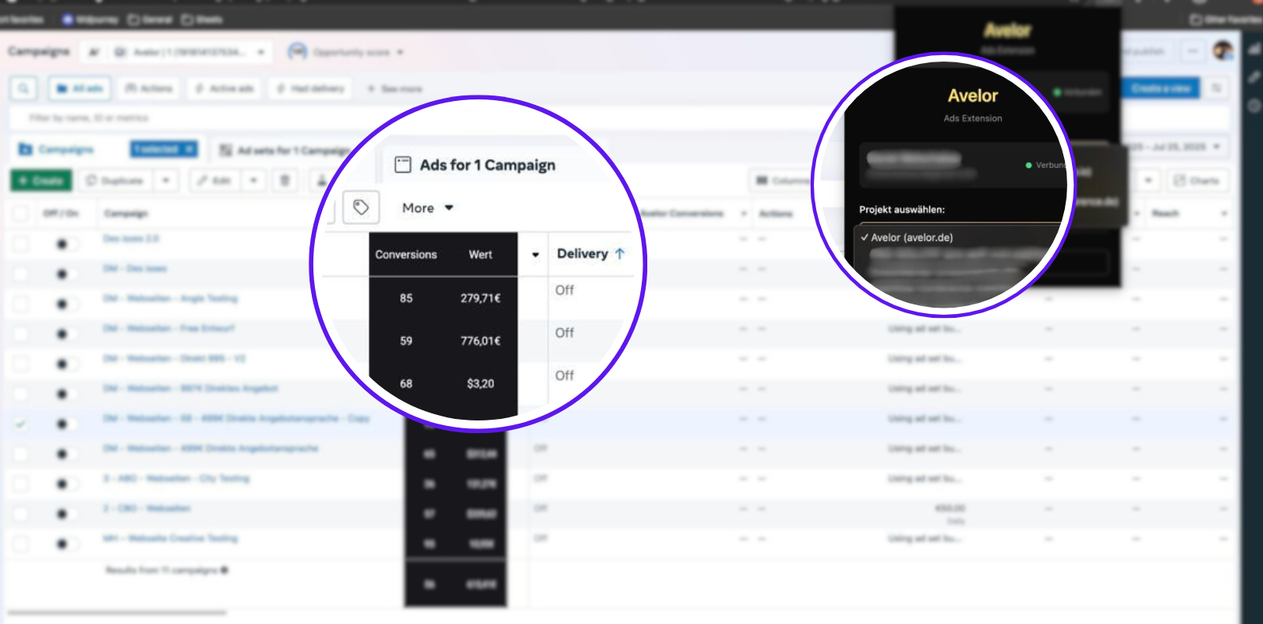Click the value 776,01€

point(480,341)
